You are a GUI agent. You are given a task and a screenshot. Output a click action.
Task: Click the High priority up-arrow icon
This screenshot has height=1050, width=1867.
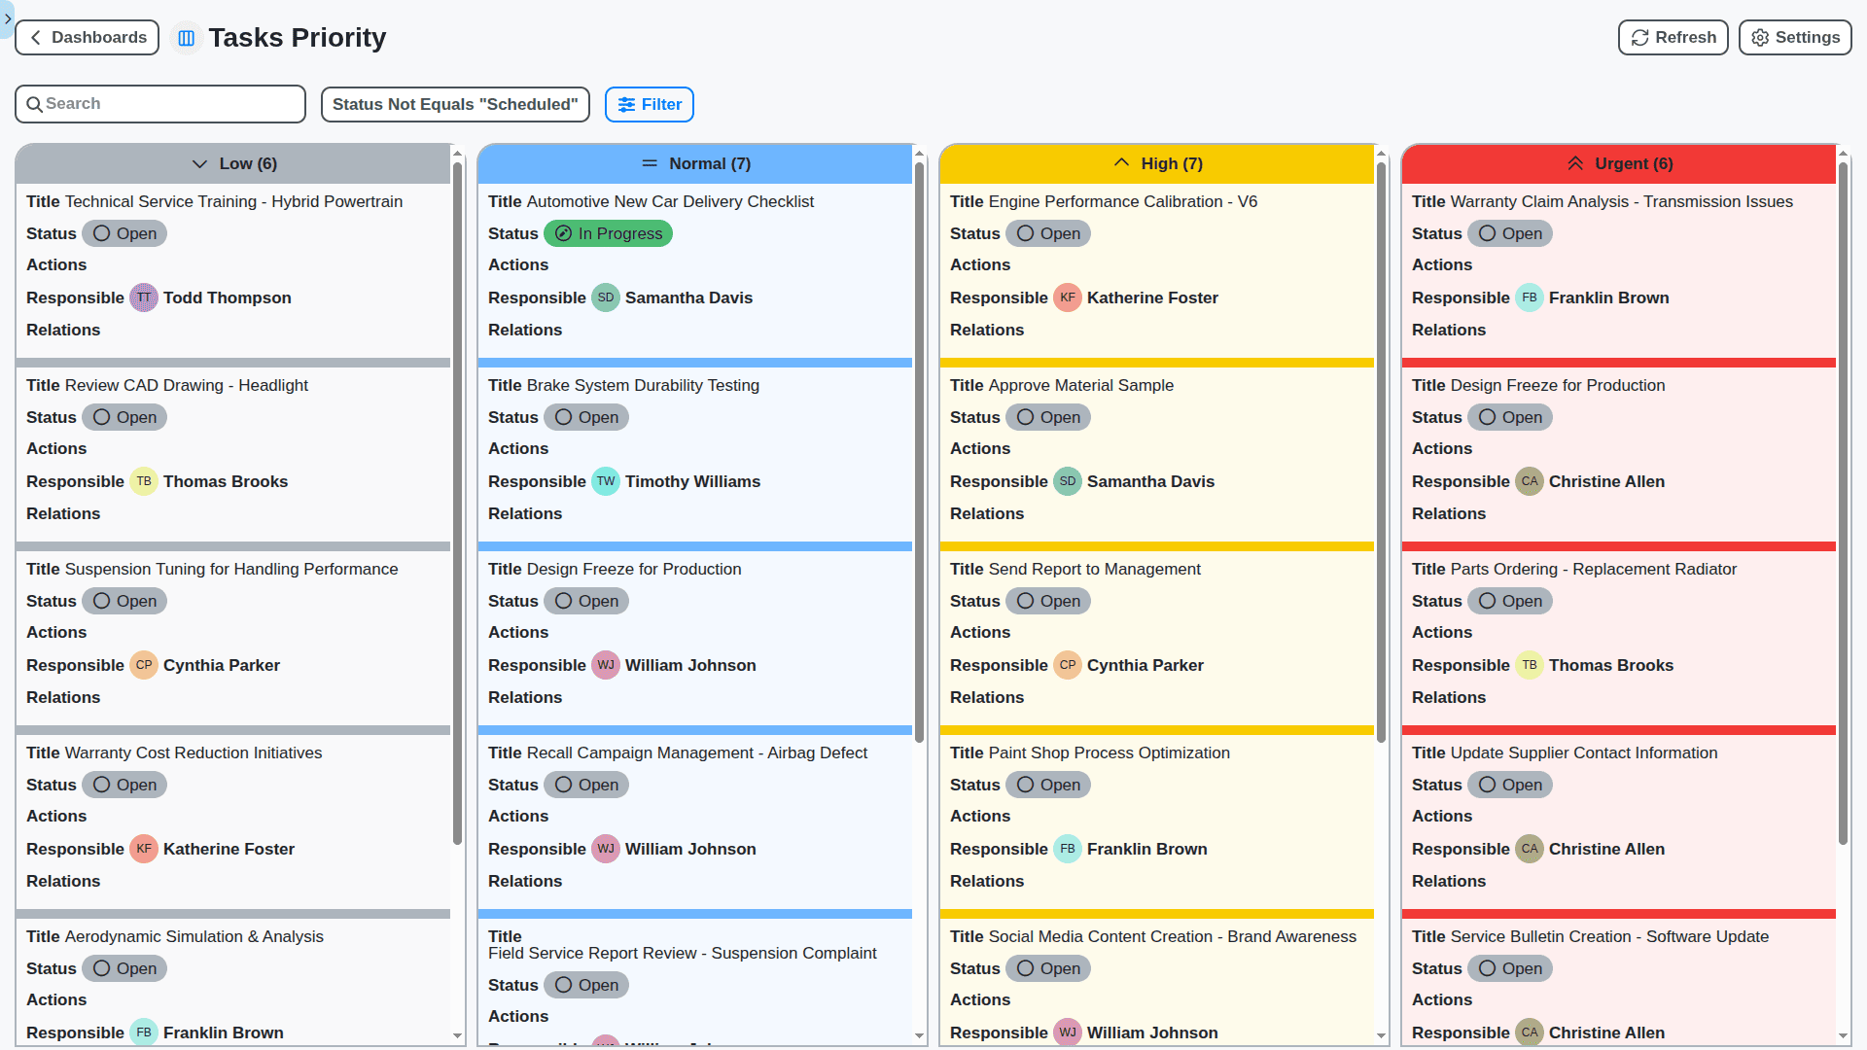point(1122,162)
